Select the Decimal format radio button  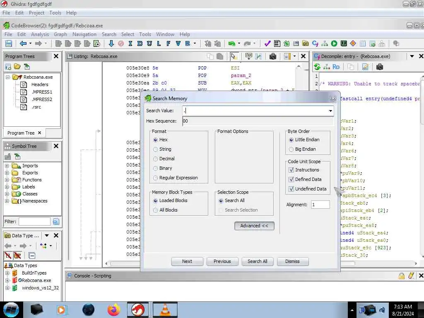[156, 159]
